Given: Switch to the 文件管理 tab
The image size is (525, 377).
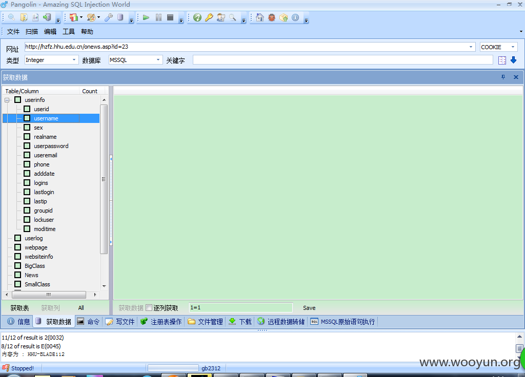Looking at the screenshot, I should click(205, 322).
